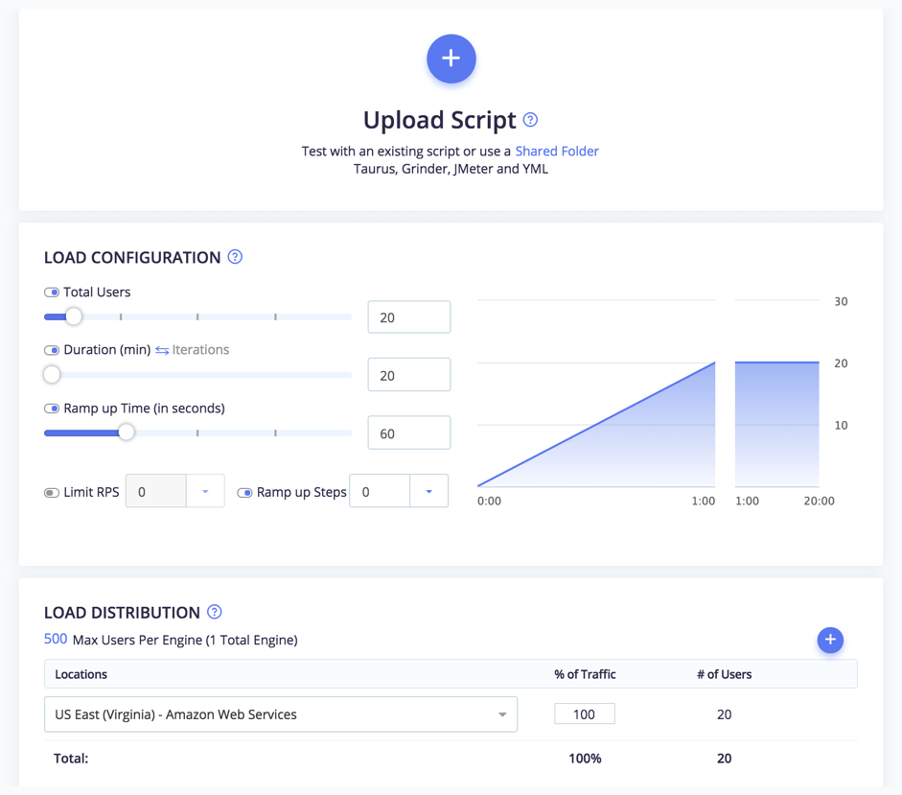The width and height of the screenshot is (902, 795).
Task: Click the Duration slider handle
Action: point(52,374)
